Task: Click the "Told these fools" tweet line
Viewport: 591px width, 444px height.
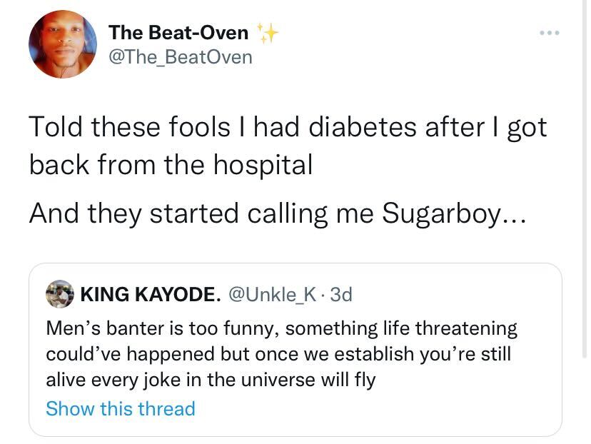Action: tap(287, 128)
